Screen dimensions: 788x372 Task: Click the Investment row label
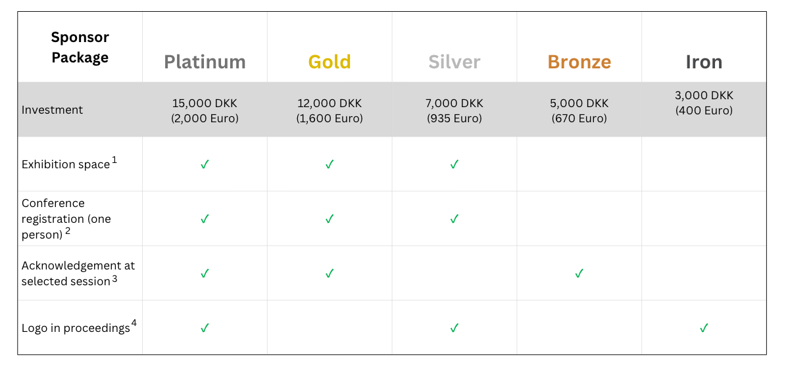[x=53, y=110]
